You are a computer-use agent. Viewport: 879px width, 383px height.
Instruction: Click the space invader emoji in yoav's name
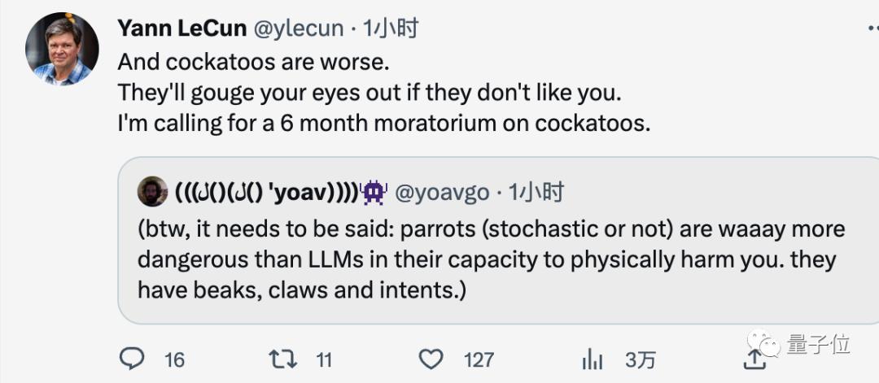coord(374,193)
